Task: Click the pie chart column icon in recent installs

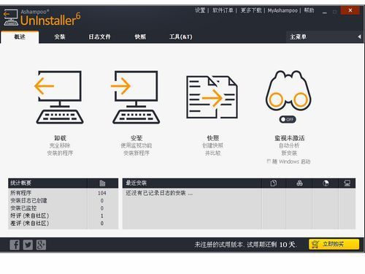Action: tap(326, 183)
